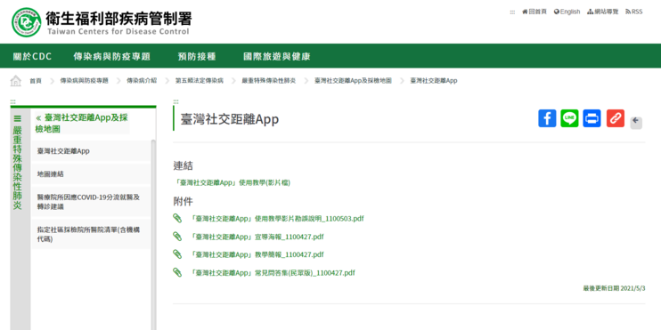
Task: Click 第五類法定傳染病 breadcrumb link
Action: pyautogui.click(x=200, y=81)
